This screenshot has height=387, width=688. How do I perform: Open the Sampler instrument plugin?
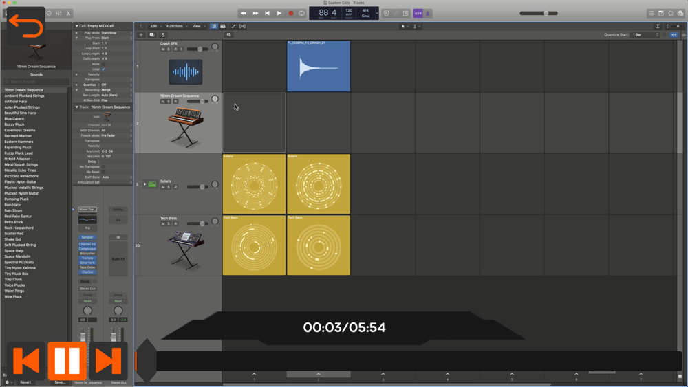pos(87,237)
